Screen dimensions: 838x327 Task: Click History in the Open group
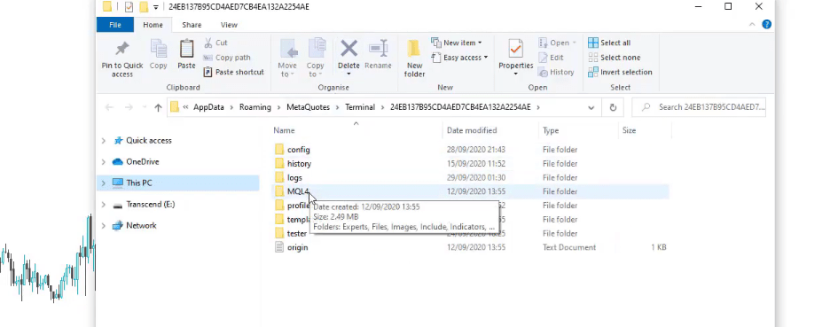556,72
